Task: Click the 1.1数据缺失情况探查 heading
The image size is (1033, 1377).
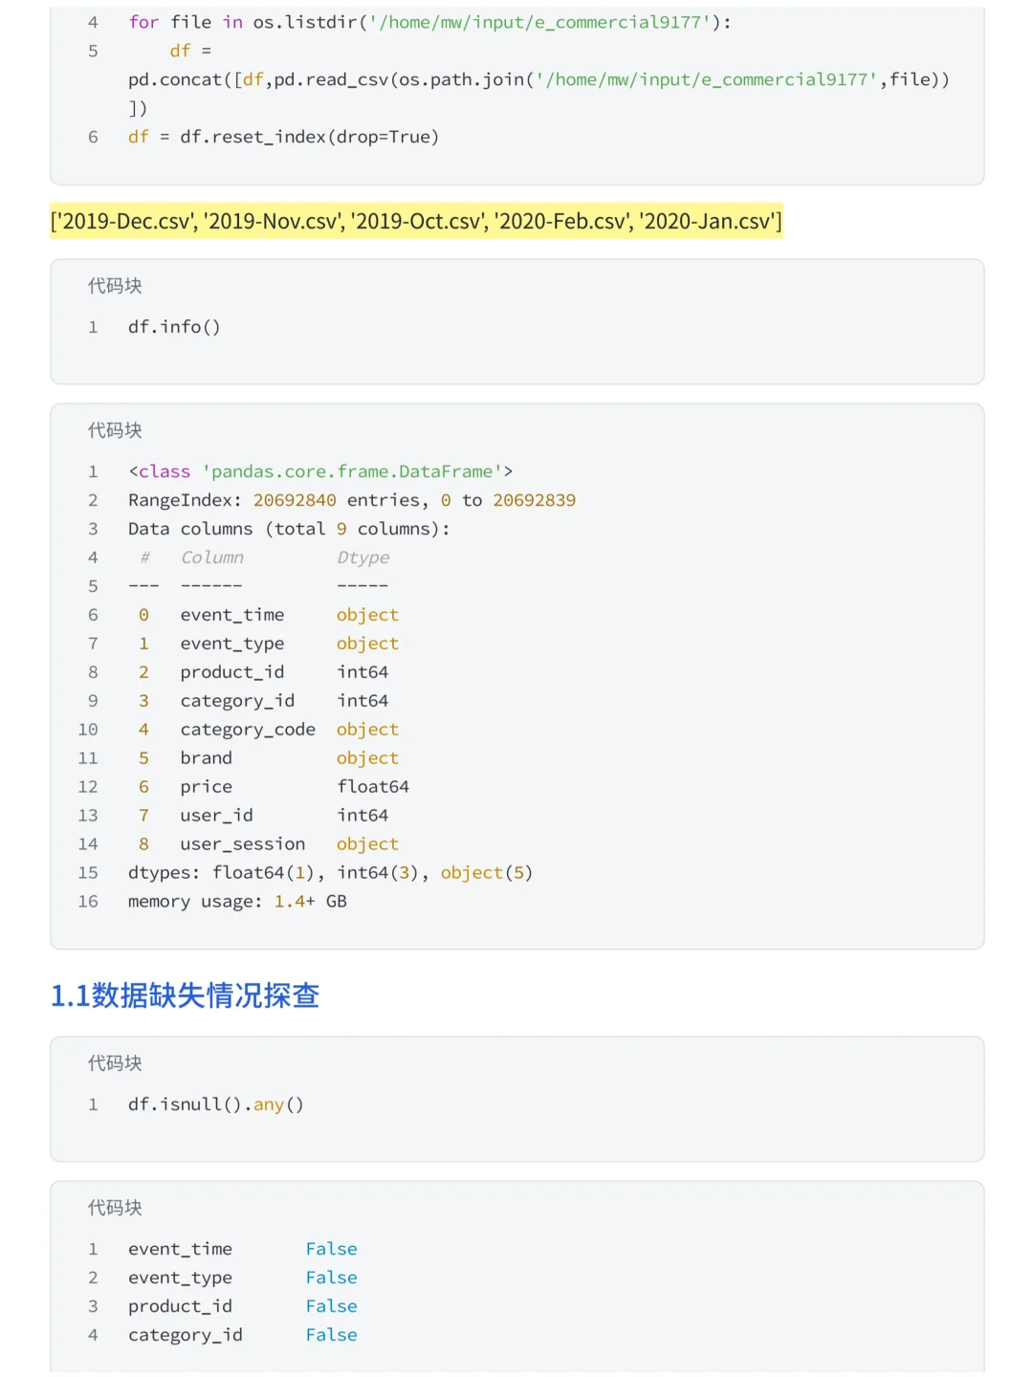Action: [185, 995]
